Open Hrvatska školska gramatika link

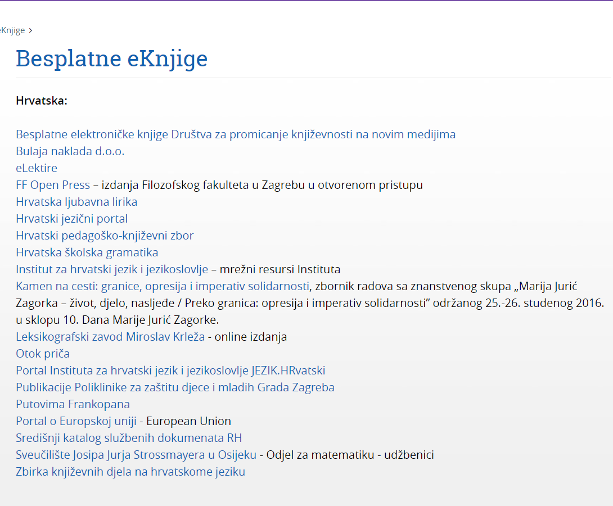87,252
